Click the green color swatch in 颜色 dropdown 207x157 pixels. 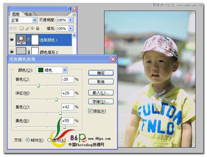tap(41, 70)
